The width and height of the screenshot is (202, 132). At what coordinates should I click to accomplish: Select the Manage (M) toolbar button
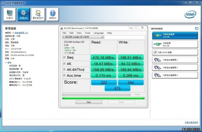[x=24, y=14]
